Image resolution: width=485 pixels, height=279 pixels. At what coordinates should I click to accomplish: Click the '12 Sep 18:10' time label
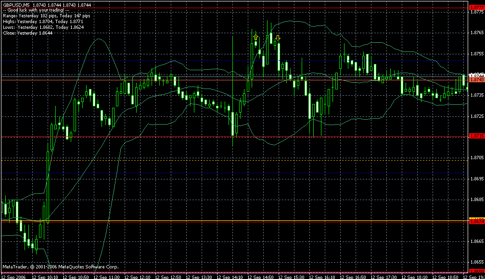414,277
